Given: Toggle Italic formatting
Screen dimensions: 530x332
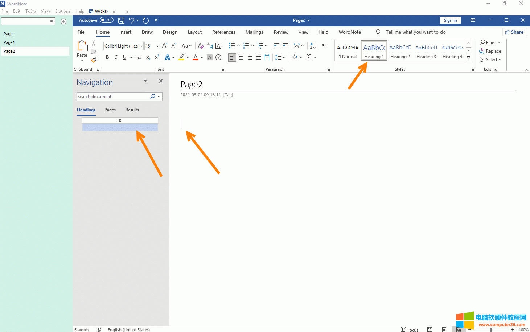Looking at the screenshot, I should 116,57.
